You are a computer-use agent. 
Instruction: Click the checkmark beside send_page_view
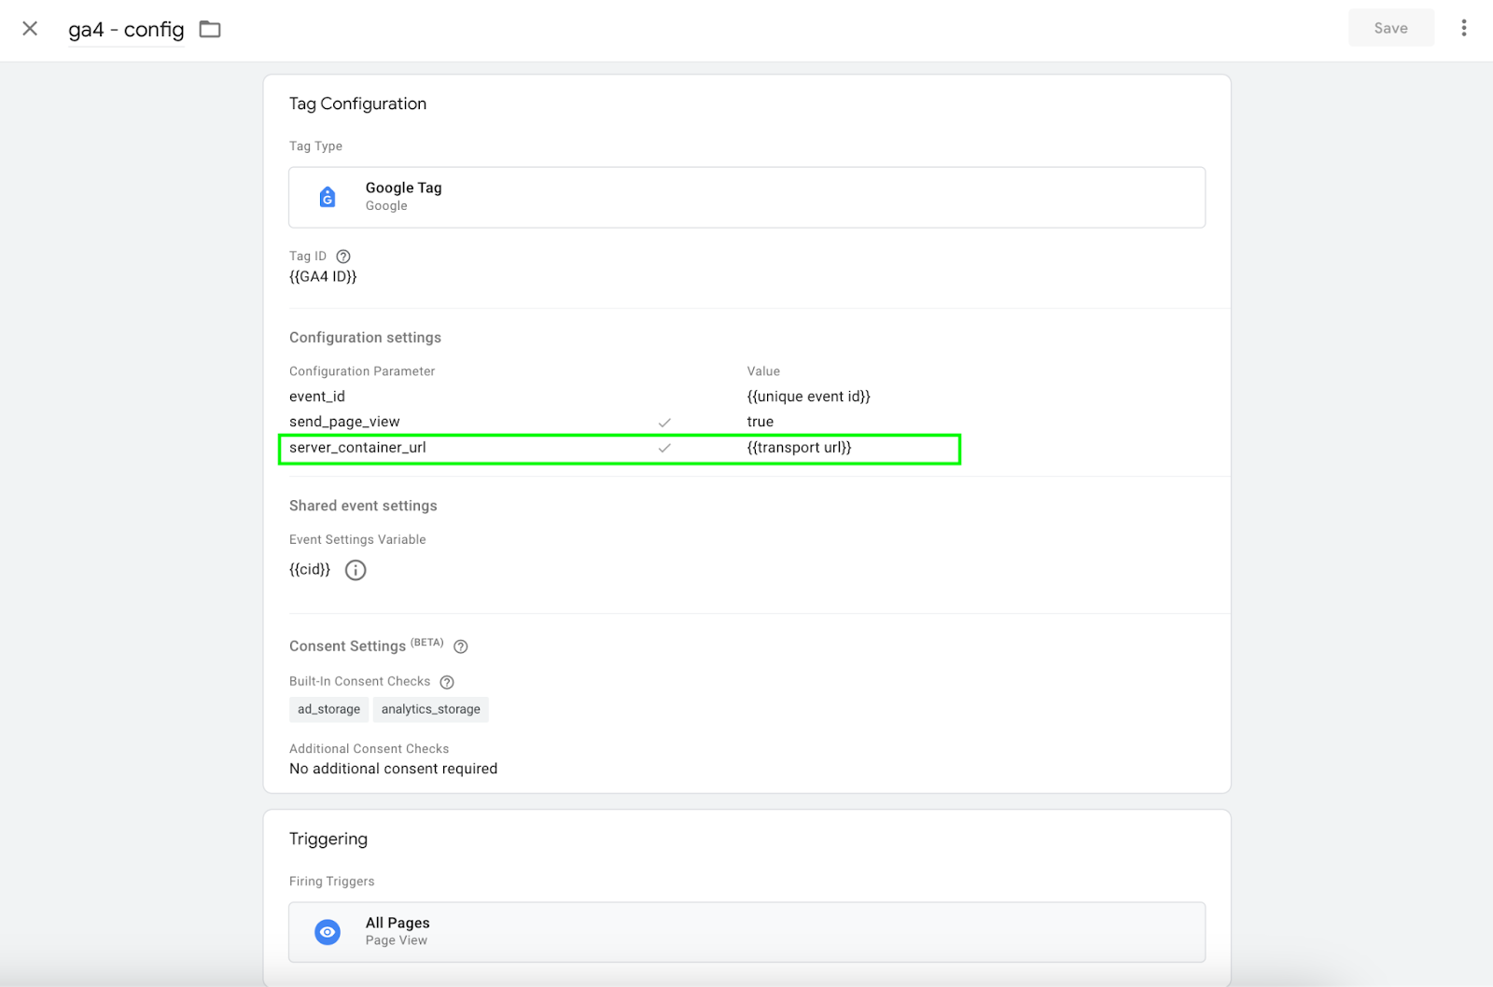coord(664,423)
